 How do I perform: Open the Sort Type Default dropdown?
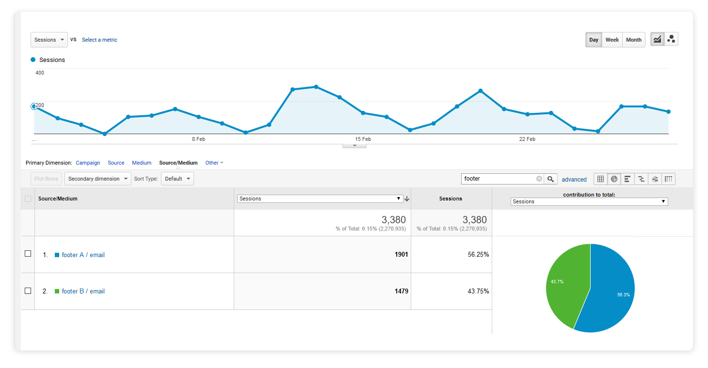pos(177,179)
